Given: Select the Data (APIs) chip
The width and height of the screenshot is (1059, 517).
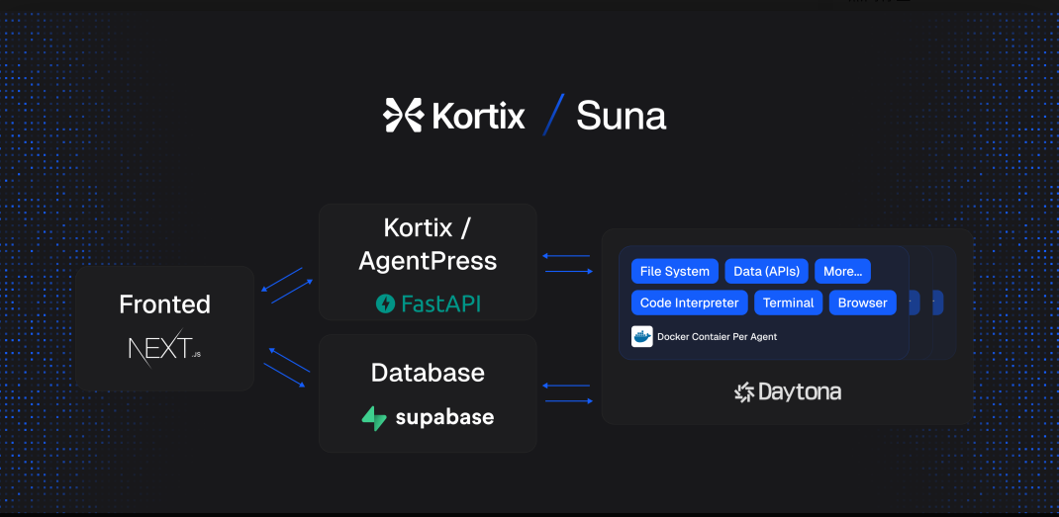Looking at the screenshot, I should pyautogui.click(x=767, y=271).
